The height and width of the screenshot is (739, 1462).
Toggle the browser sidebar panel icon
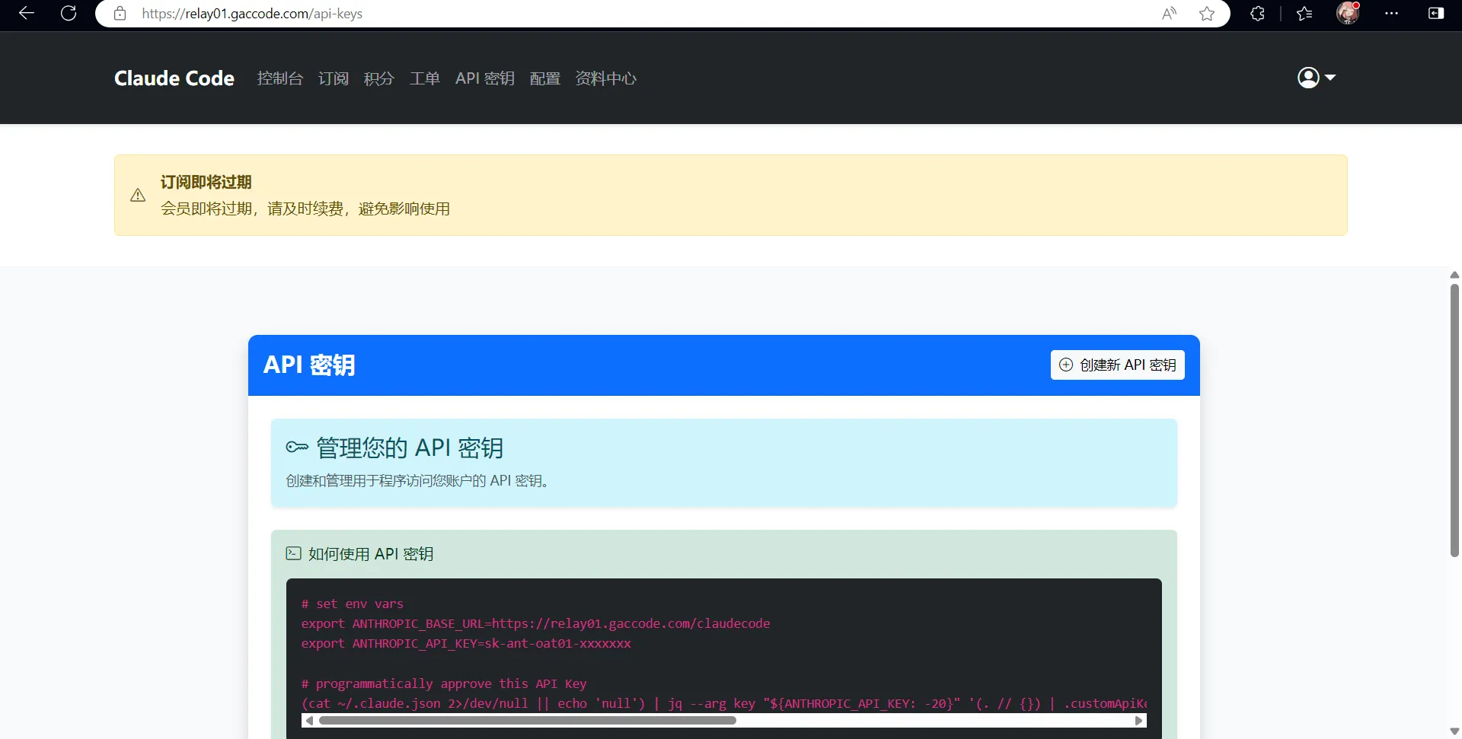click(1436, 14)
